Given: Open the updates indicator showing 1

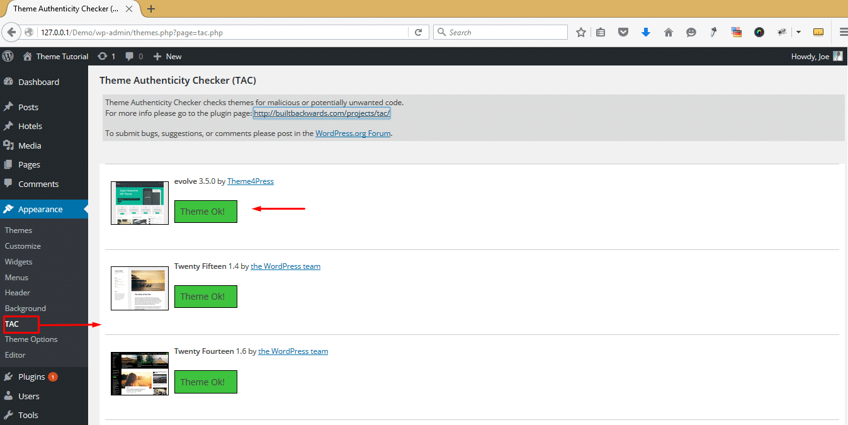Looking at the screenshot, I should point(106,56).
